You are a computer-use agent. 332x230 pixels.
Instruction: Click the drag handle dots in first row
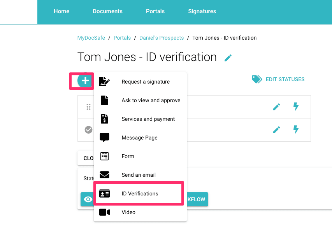click(88, 107)
